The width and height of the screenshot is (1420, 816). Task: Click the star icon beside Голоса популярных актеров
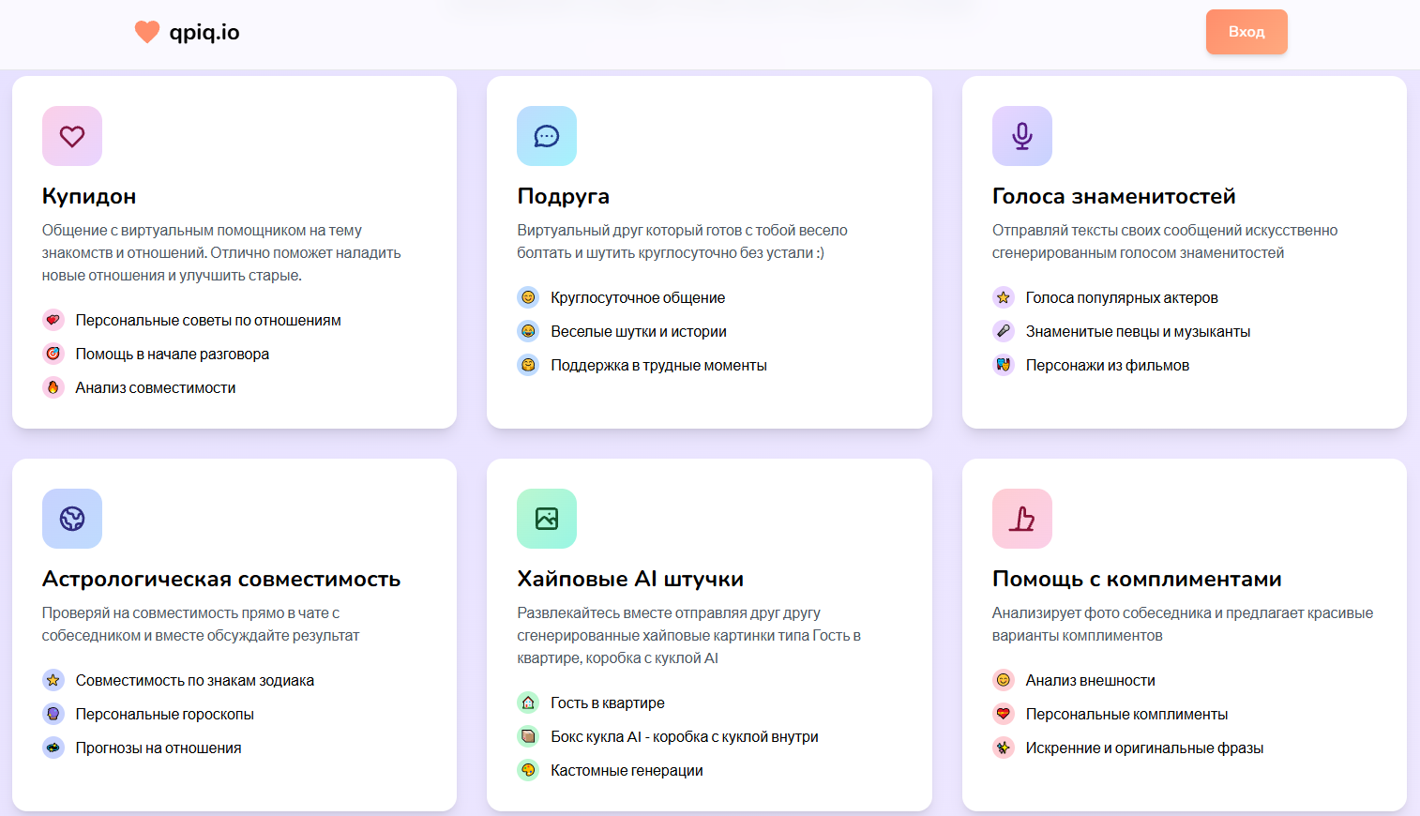point(1004,297)
